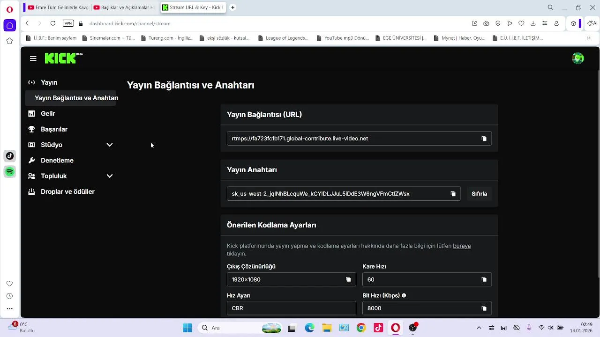Open the EGE ÜNİVERSİTESİ bookmark
600x337 pixels.
(401, 38)
